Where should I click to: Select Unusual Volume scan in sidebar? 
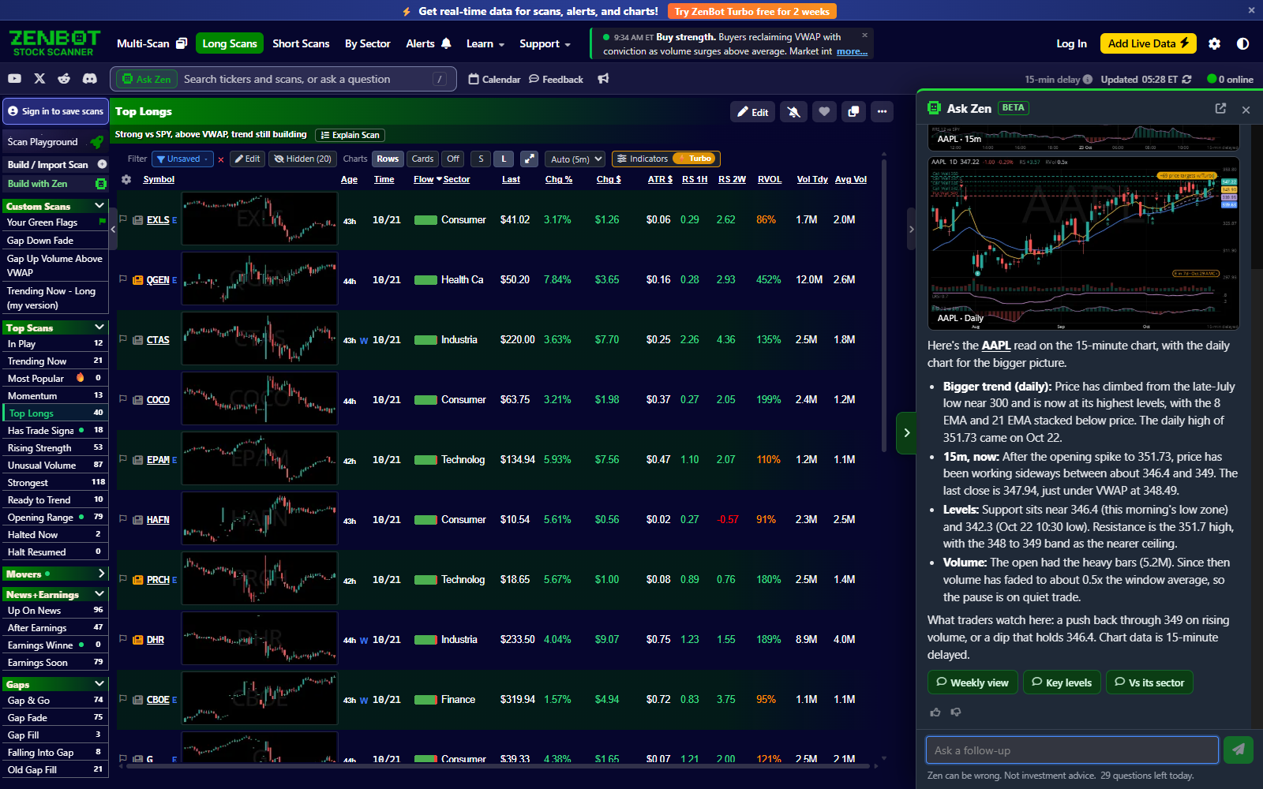(55, 465)
